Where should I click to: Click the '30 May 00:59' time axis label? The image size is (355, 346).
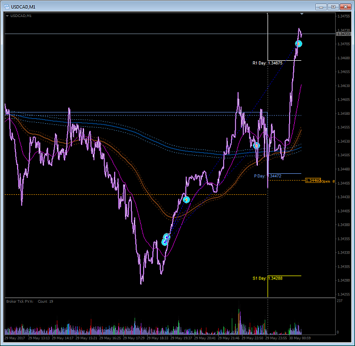pyautogui.click(x=300, y=338)
